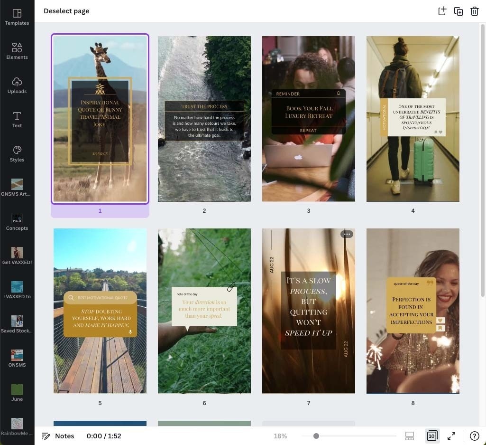Open the Elements panel
The height and width of the screenshot is (445, 486).
point(17,51)
